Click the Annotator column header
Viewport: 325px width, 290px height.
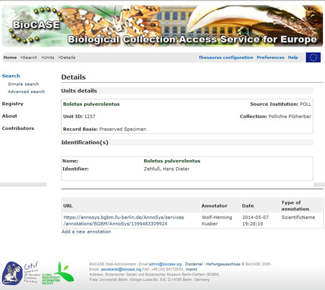click(x=220, y=206)
